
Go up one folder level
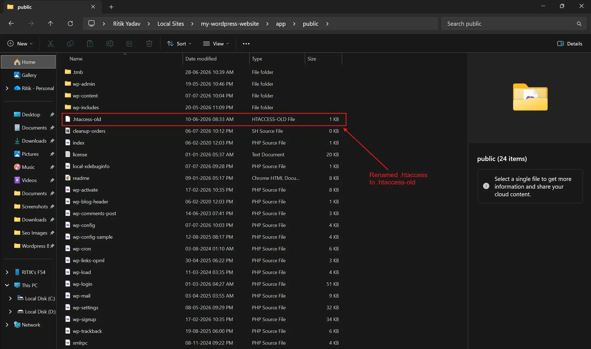pyautogui.click(x=50, y=24)
